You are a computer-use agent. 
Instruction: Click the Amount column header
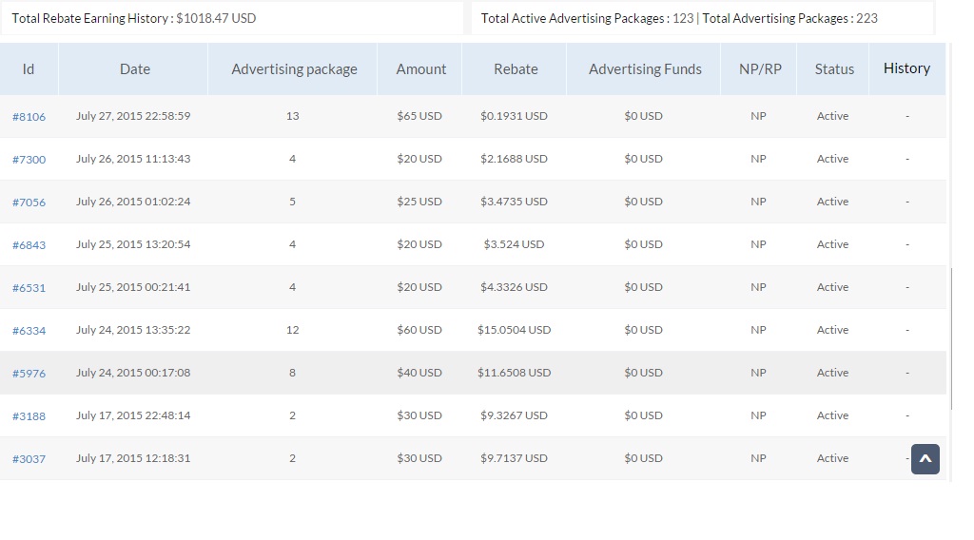[x=420, y=69]
